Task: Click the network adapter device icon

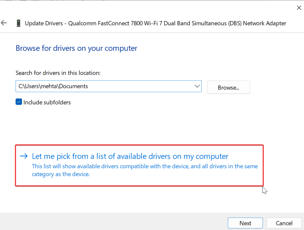Action: (18, 23)
